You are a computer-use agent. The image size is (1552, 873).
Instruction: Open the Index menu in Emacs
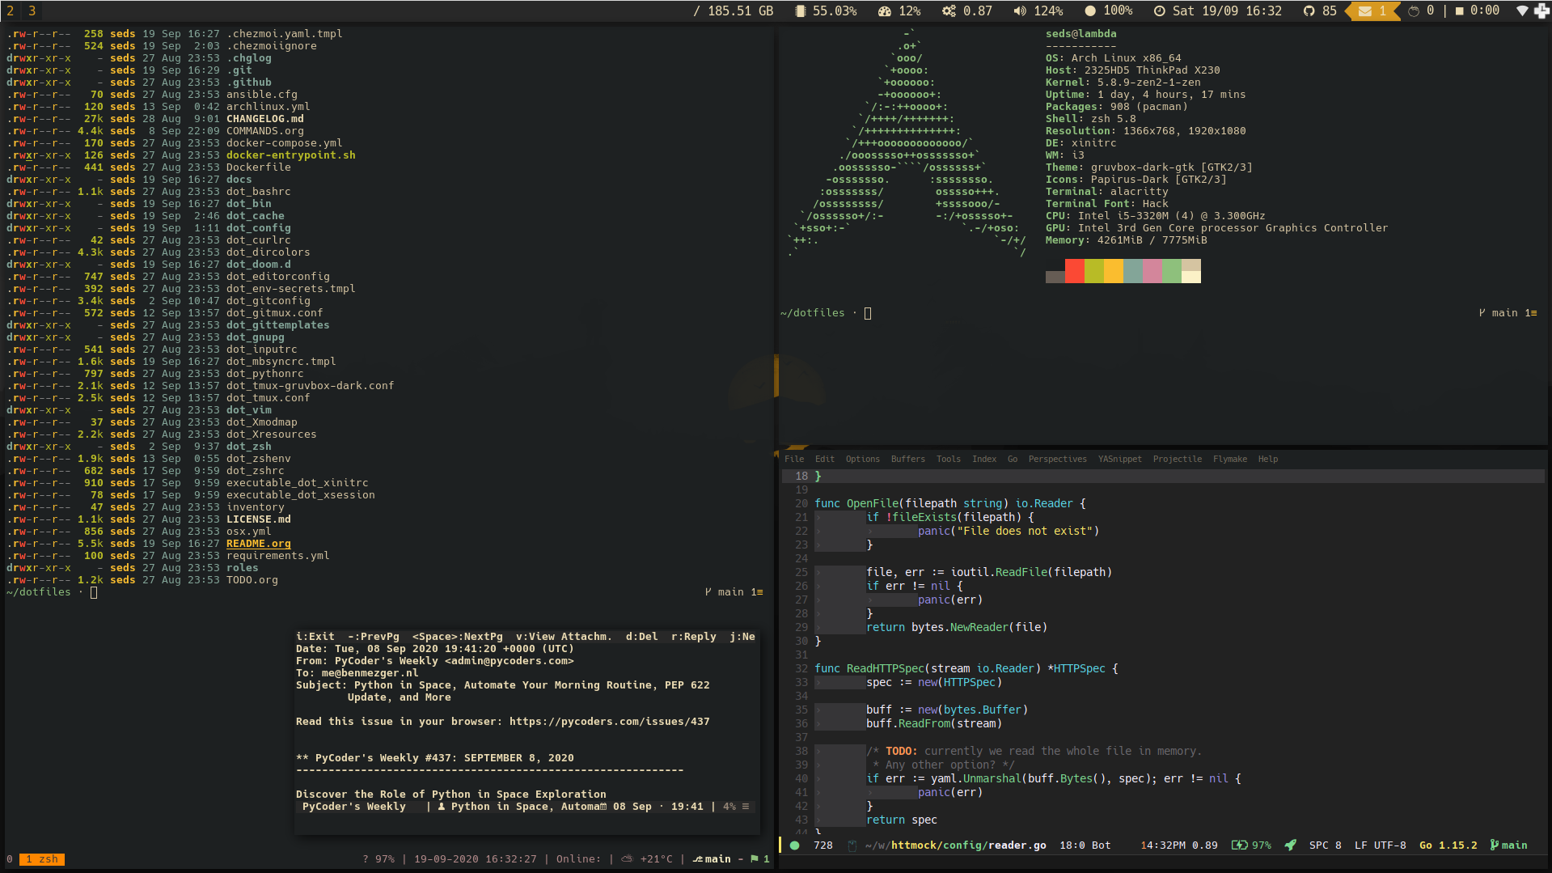coord(983,459)
